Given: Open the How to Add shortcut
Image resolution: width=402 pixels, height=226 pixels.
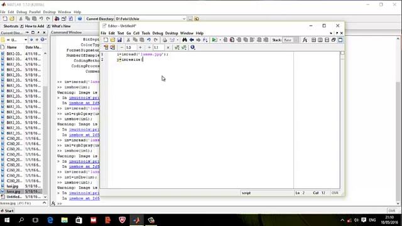Looking at the screenshot, I should click(x=32, y=26).
